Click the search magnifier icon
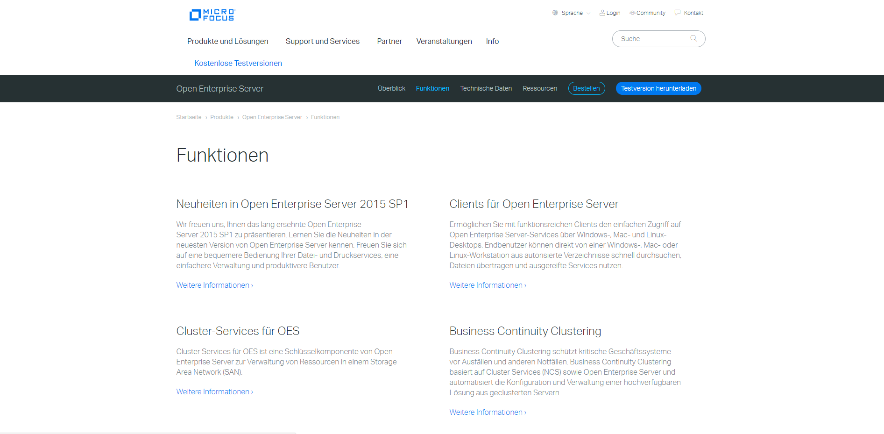Image resolution: width=884 pixels, height=434 pixels. [693, 38]
